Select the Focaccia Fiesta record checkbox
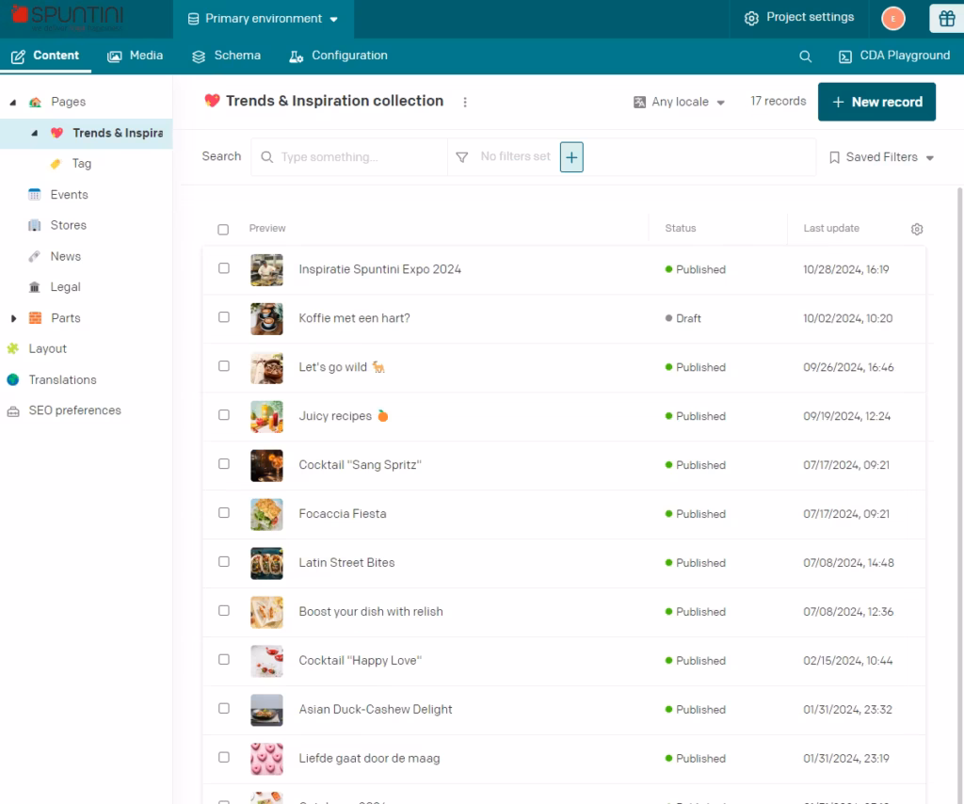This screenshot has width=964, height=804. [x=224, y=513]
